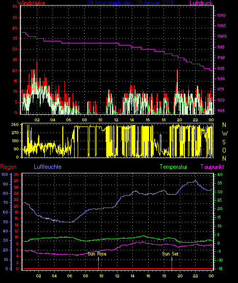Screen dimensions: 238x283
Task: Click the 40 temperature axis value
Action: coord(220,174)
